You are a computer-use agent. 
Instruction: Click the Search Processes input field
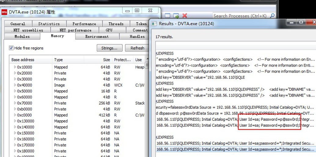(x=241, y=16)
